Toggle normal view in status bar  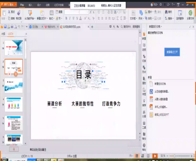(137, 156)
